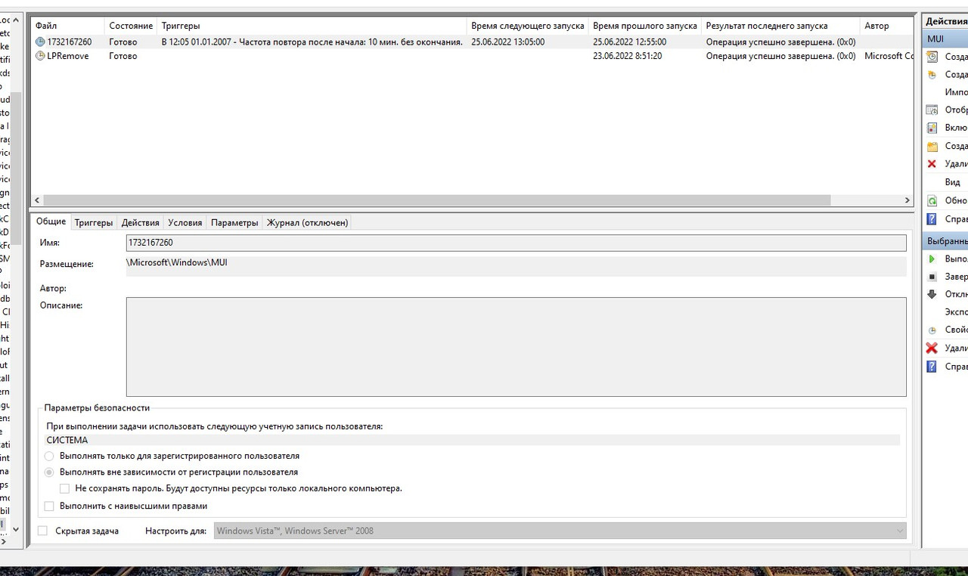968x576 pixels.
Task: Click task list horizontal scrollbar thumb
Action: pos(437,200)
